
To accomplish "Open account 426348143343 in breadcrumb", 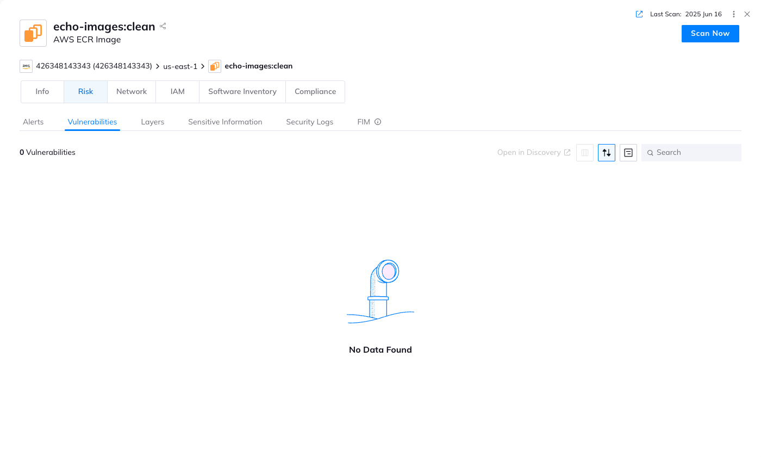I will click(x=94, y=66).
